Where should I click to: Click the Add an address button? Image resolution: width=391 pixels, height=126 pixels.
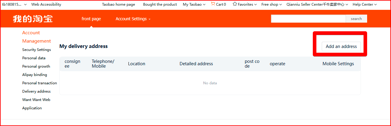pos(341,46)
